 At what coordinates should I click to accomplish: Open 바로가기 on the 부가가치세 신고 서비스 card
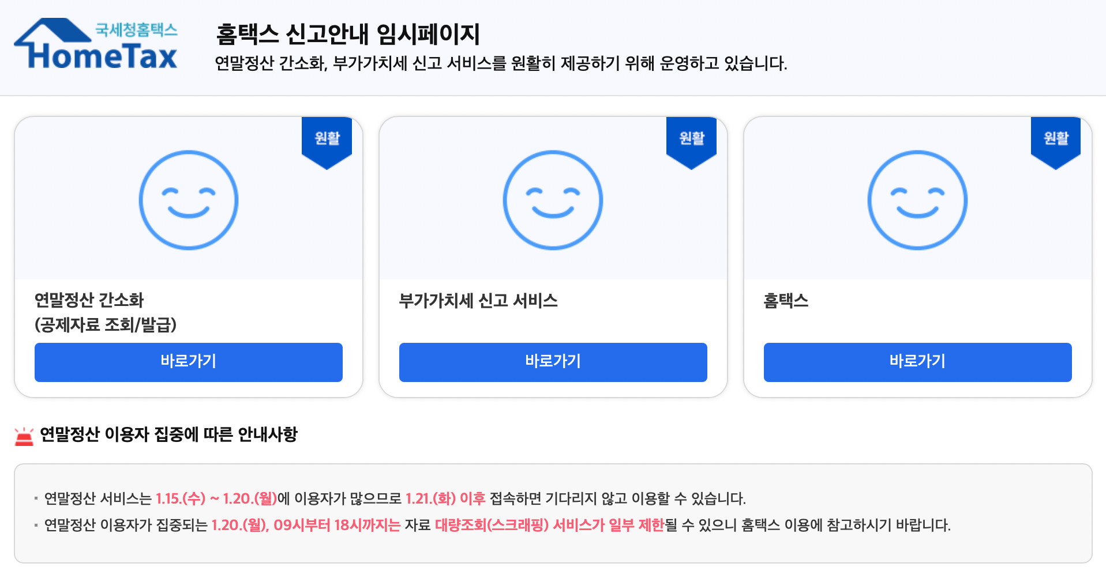click(552, 362)
